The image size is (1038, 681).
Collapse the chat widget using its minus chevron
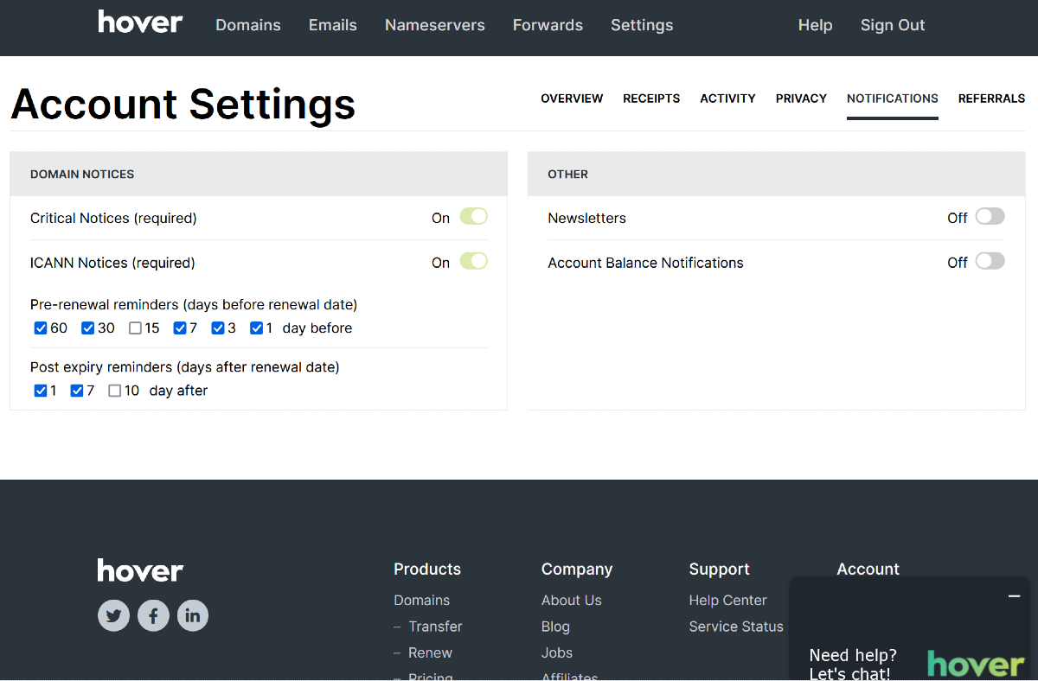pyautogui.click(x=1014, y=596)
